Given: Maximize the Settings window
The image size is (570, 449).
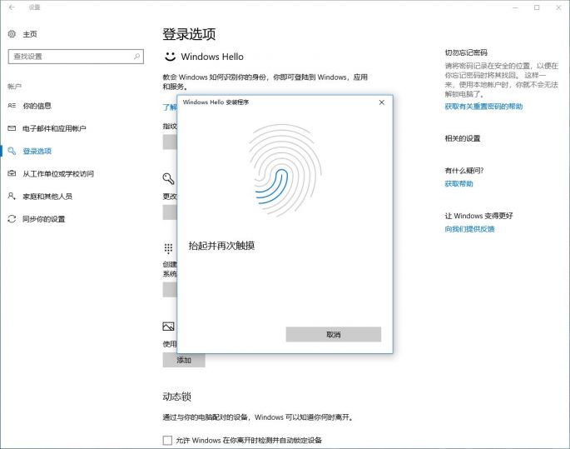Looking at the screenshot, I should click(537, 7).
